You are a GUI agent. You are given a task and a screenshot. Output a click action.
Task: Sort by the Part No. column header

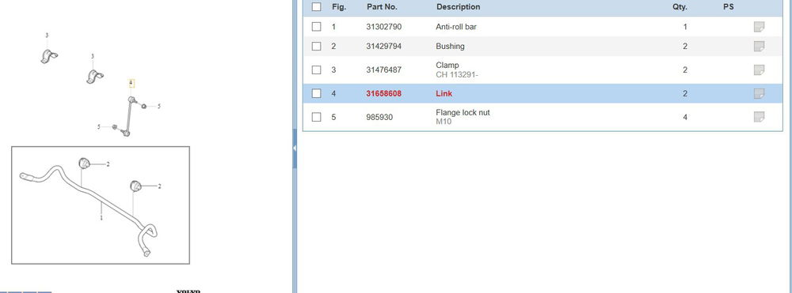382,7
